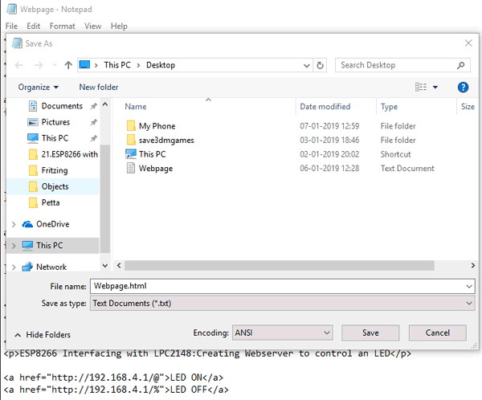Collapse with Hide Folders
Image resolution: width=482 pixels, height=400 pixels.
click(x=43, y=335)
